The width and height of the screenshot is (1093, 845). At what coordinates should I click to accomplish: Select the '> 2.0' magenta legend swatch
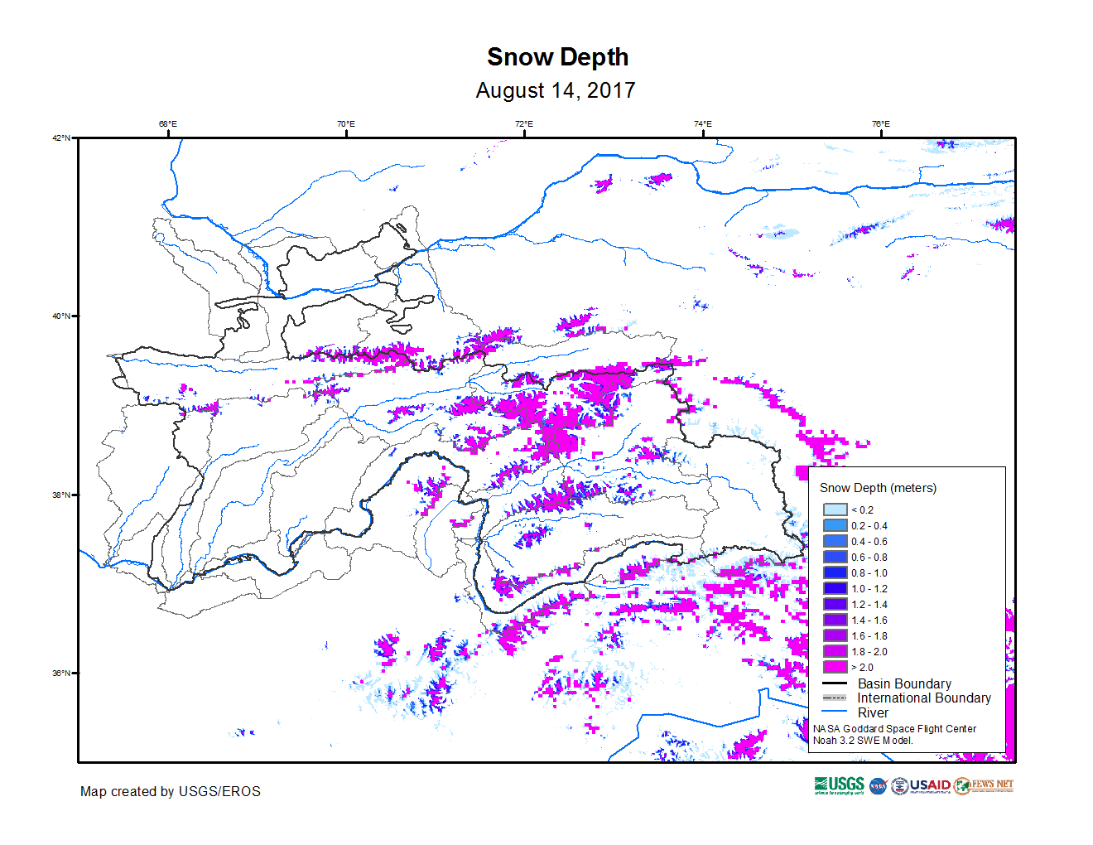[x=835, y=667]
